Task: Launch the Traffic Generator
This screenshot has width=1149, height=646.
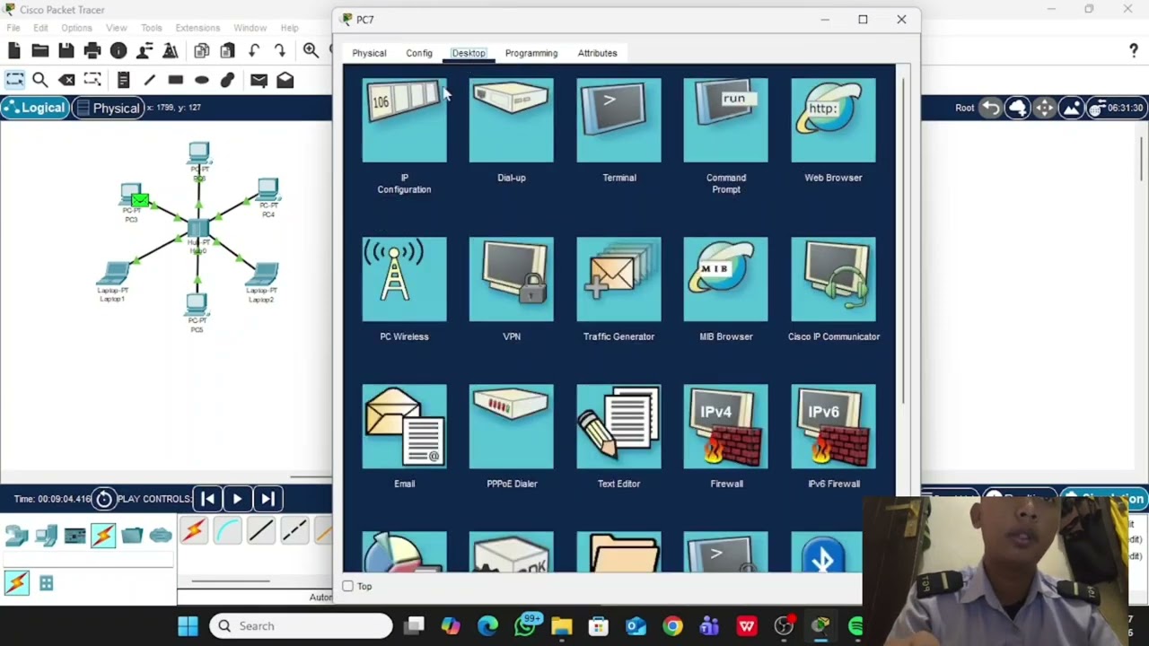Action: tap(618, 279)
